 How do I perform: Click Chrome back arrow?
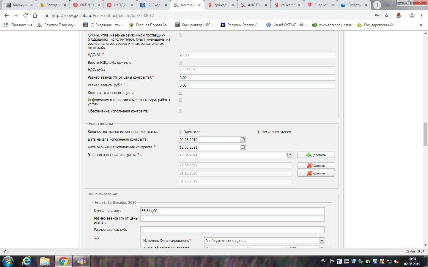tap(7, 15)
